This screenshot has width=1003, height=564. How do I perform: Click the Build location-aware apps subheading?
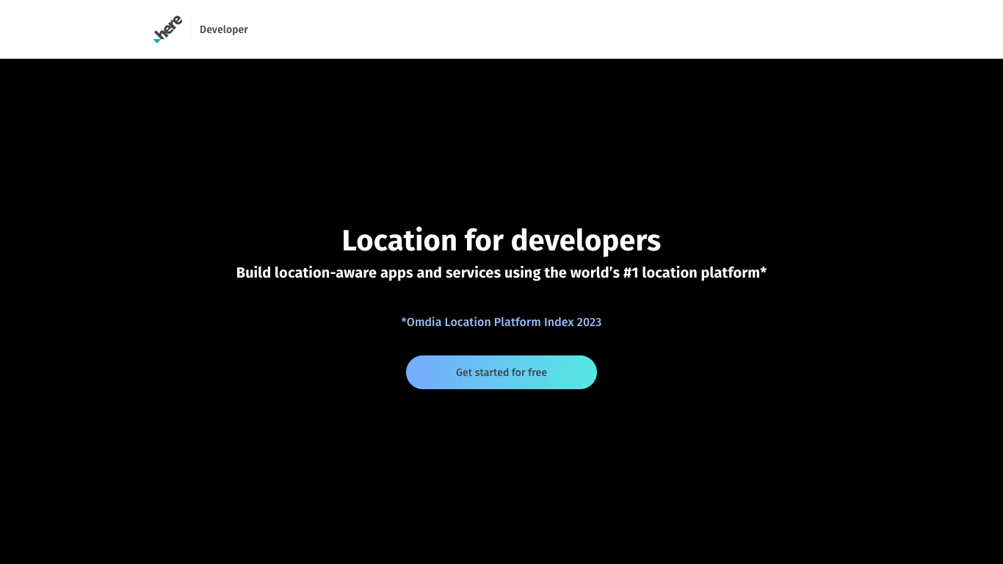tap(501, 272)
